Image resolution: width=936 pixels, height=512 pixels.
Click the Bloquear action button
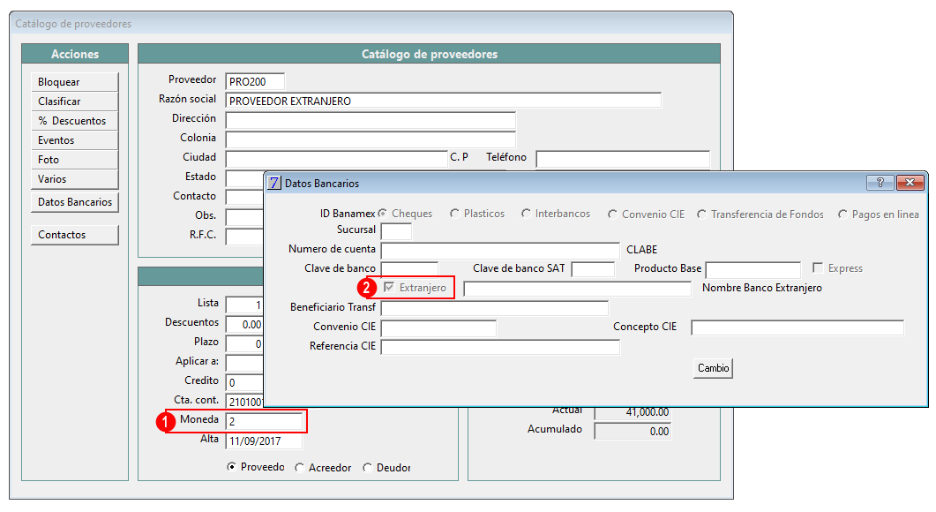pos(75,82)
